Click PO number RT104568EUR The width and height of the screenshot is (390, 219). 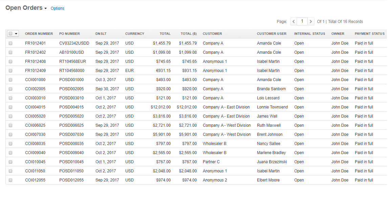click(x=73, y=62)
